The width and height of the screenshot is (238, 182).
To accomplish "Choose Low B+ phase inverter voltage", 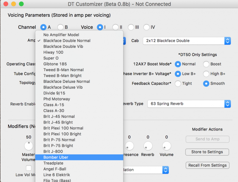I will [x=178, y=74].
